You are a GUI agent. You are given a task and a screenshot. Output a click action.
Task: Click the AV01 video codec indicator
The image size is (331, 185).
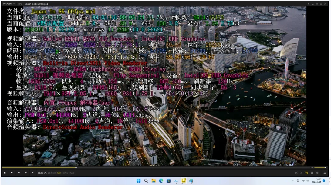pyautogui.click(x=66, y=173)
